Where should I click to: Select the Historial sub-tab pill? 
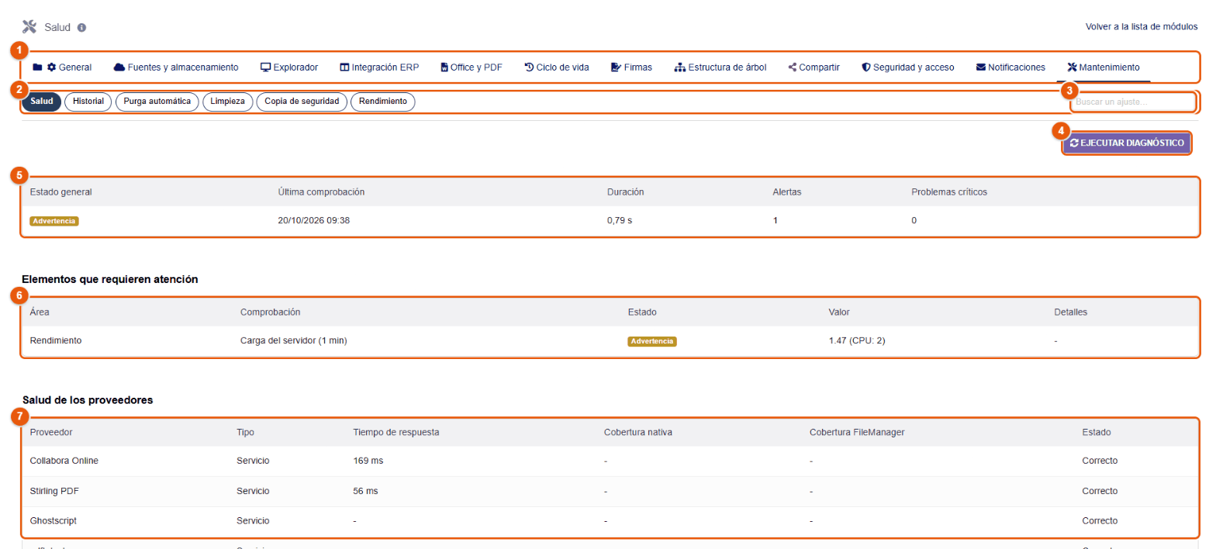pyautogui.click(x=88, y=102)
